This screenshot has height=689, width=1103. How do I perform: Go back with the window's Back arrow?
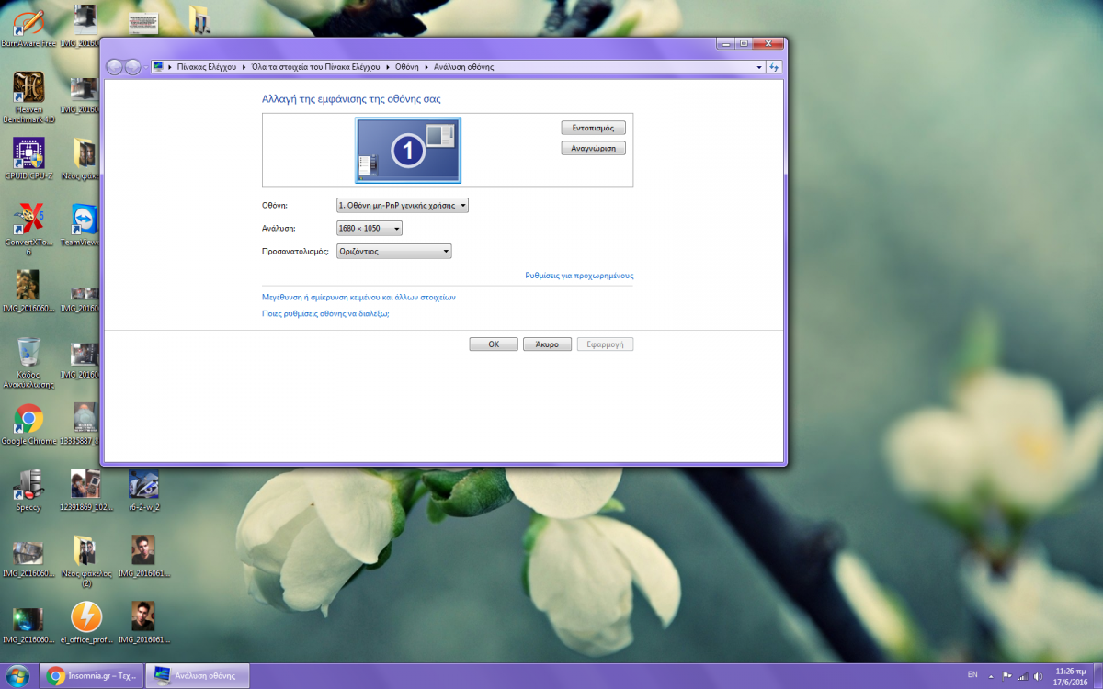point(115,67)
